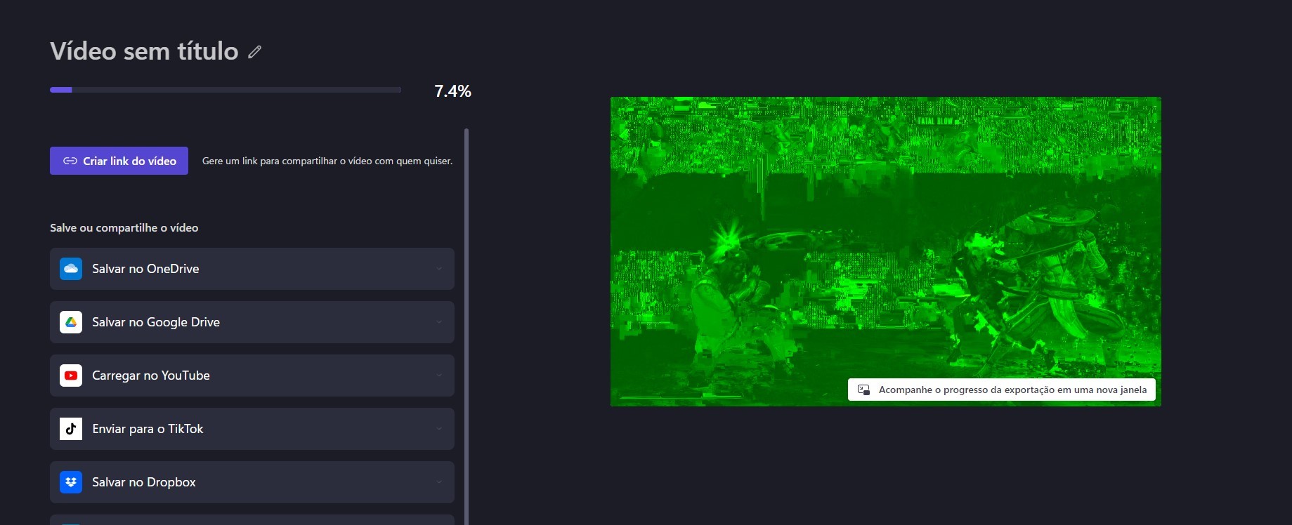1292x525 pixels.
Task: Expand the Carregar no YouTube chevron
Action: (x=439, y=376)
